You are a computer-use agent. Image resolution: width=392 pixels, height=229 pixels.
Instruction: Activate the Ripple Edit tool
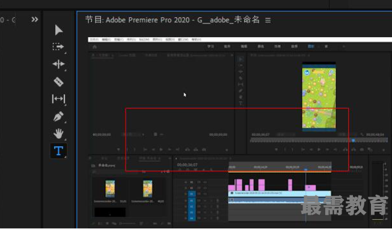click(x=58, y=64)
